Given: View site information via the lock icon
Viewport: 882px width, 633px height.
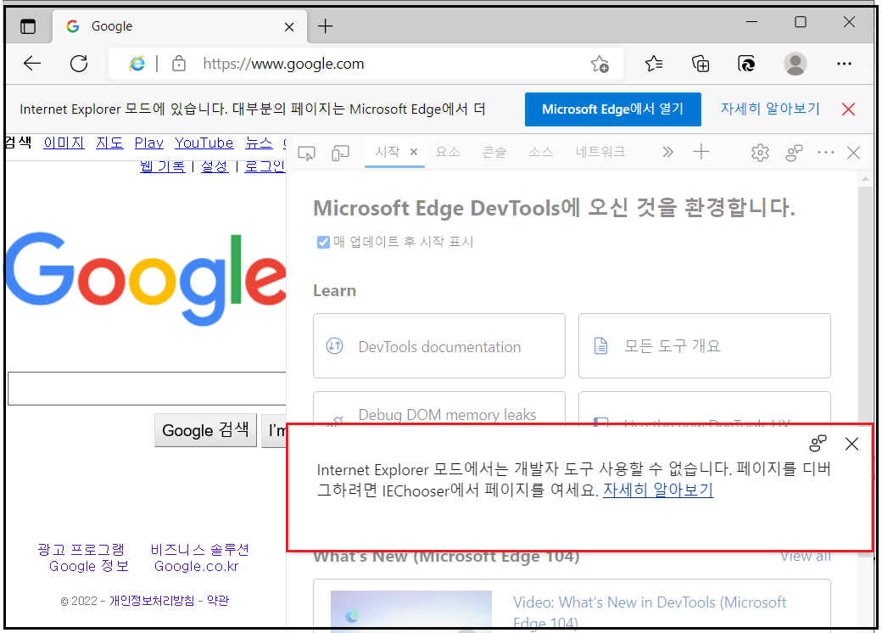Looking at the screenshot, I should click(x=179, y=64).
